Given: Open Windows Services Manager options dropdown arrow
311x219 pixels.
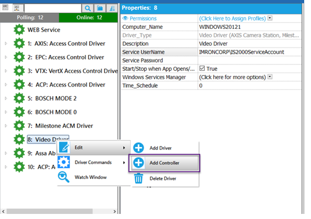Looking at the screenshot, I should (x=270, y=76).
